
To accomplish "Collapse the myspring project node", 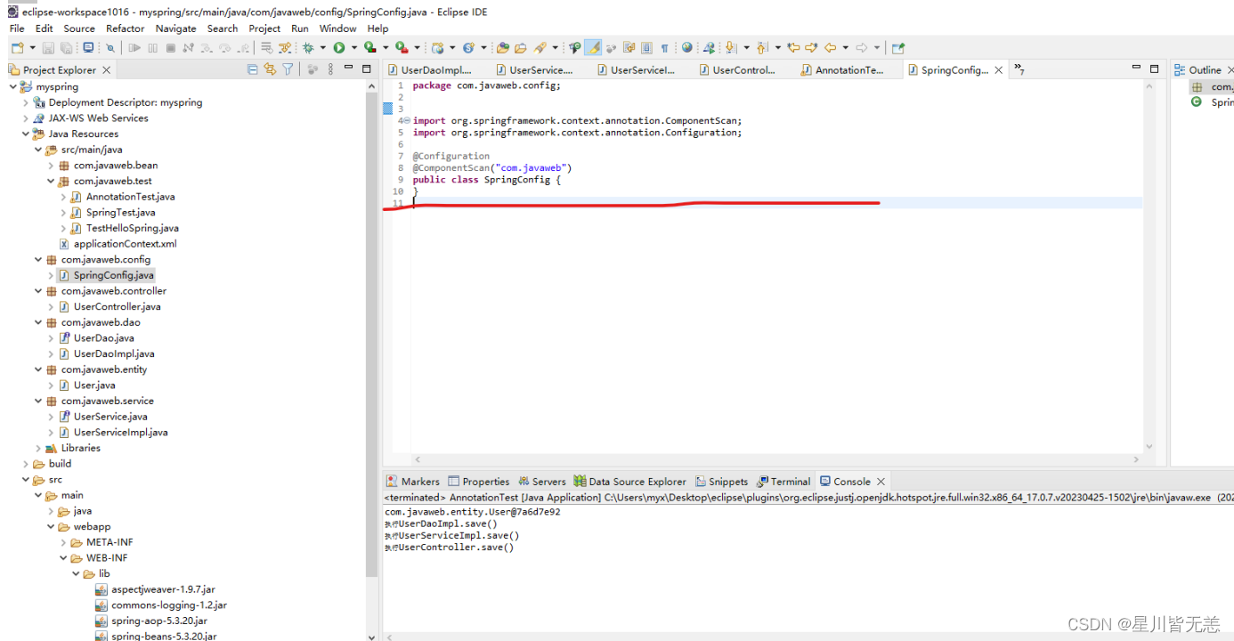I will click(13, 86).
